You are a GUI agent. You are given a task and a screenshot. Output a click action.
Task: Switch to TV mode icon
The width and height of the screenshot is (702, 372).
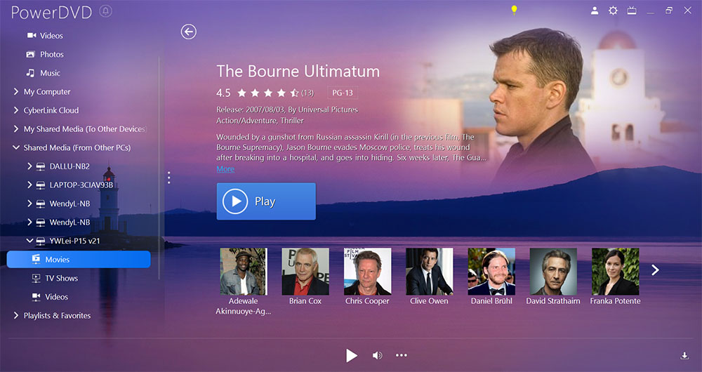[x=632, y=11]
